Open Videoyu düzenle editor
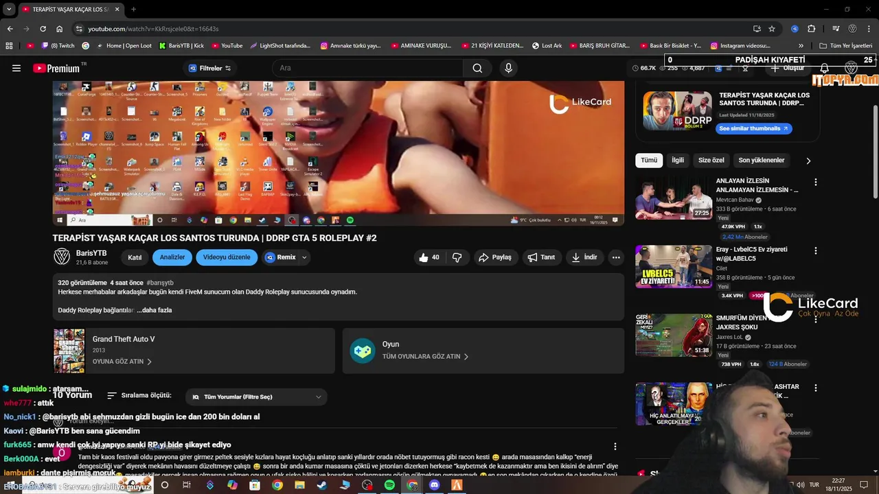Viewport: 879px width, 494px height. [227, 257]
